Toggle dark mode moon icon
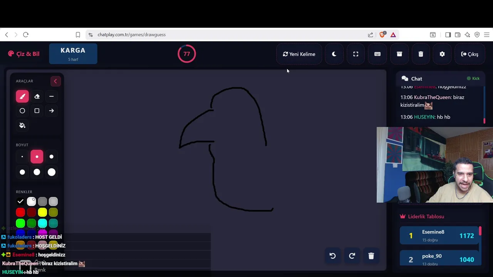Screen dimensions: 493x277 [x=334, y=54]
